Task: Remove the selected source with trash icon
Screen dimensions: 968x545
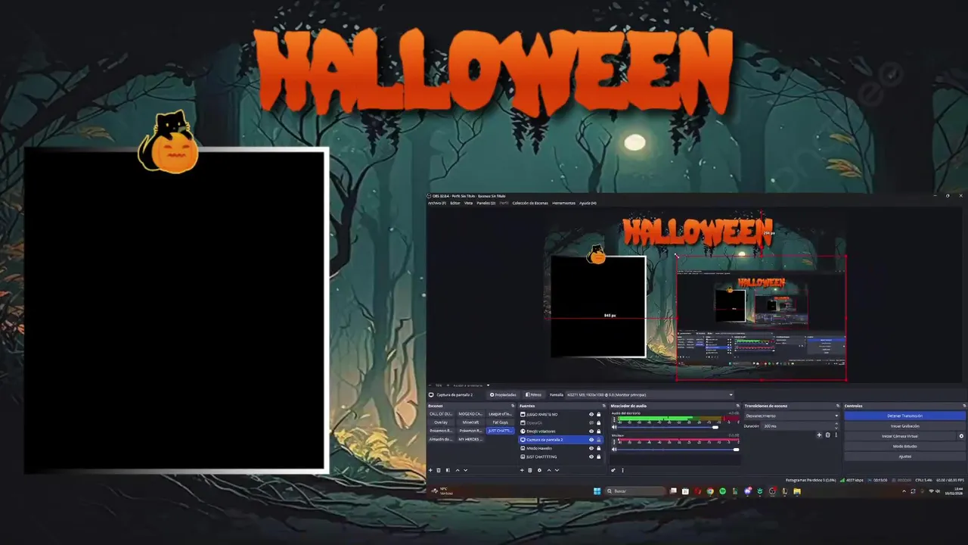Action: point(530,470)
